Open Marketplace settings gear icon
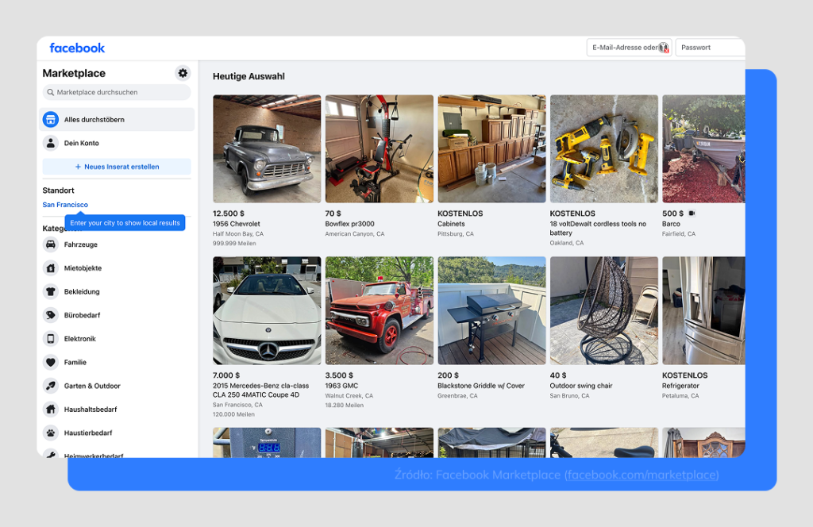This screenshot has width=813, height=527. (183, 73)
